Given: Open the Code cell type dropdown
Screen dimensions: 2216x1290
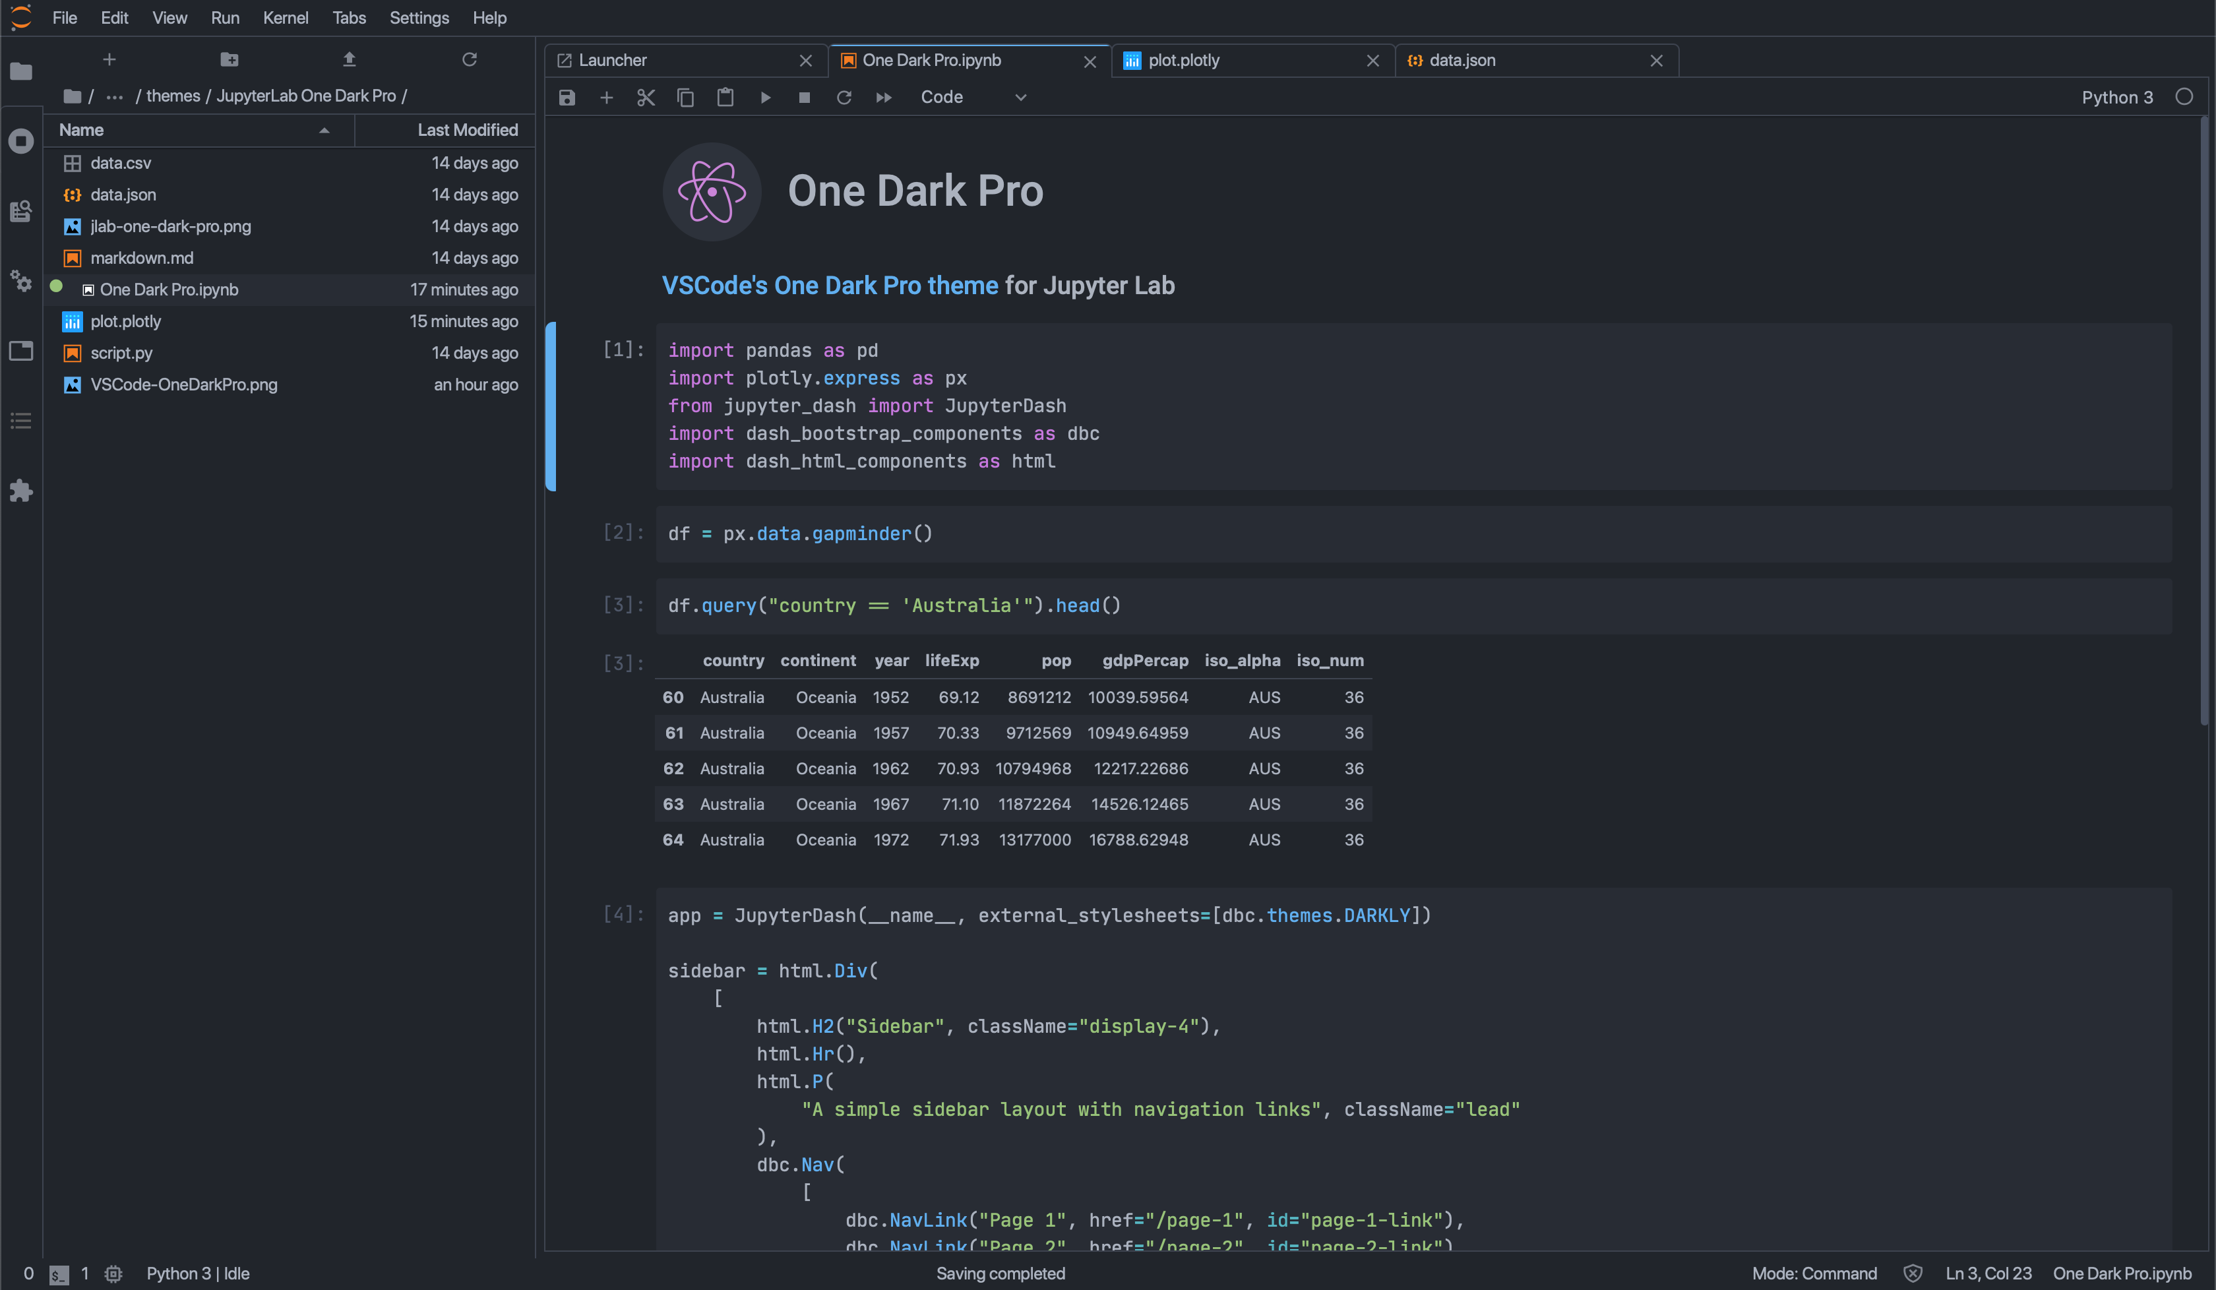Looking at the screenshot, I should pos(973,98).
